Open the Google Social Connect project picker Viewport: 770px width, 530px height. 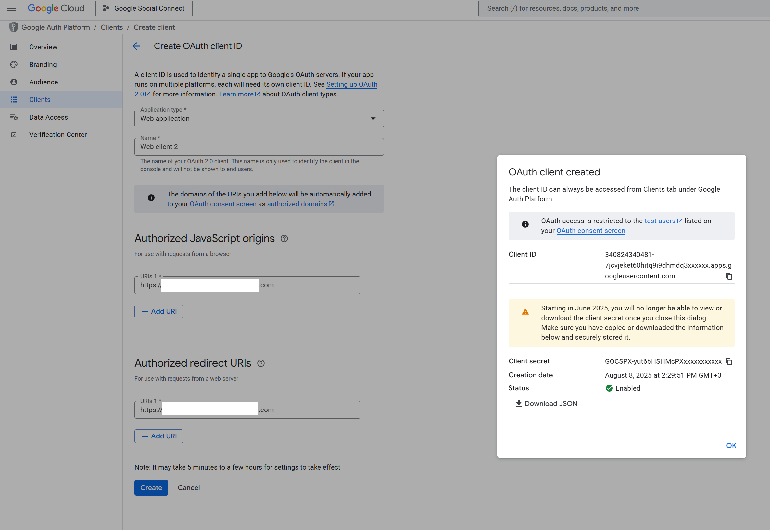click(144, 8)
